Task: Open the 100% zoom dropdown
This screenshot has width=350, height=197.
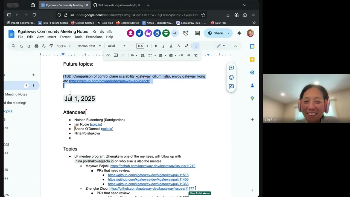Action: (x=64, y=46)
